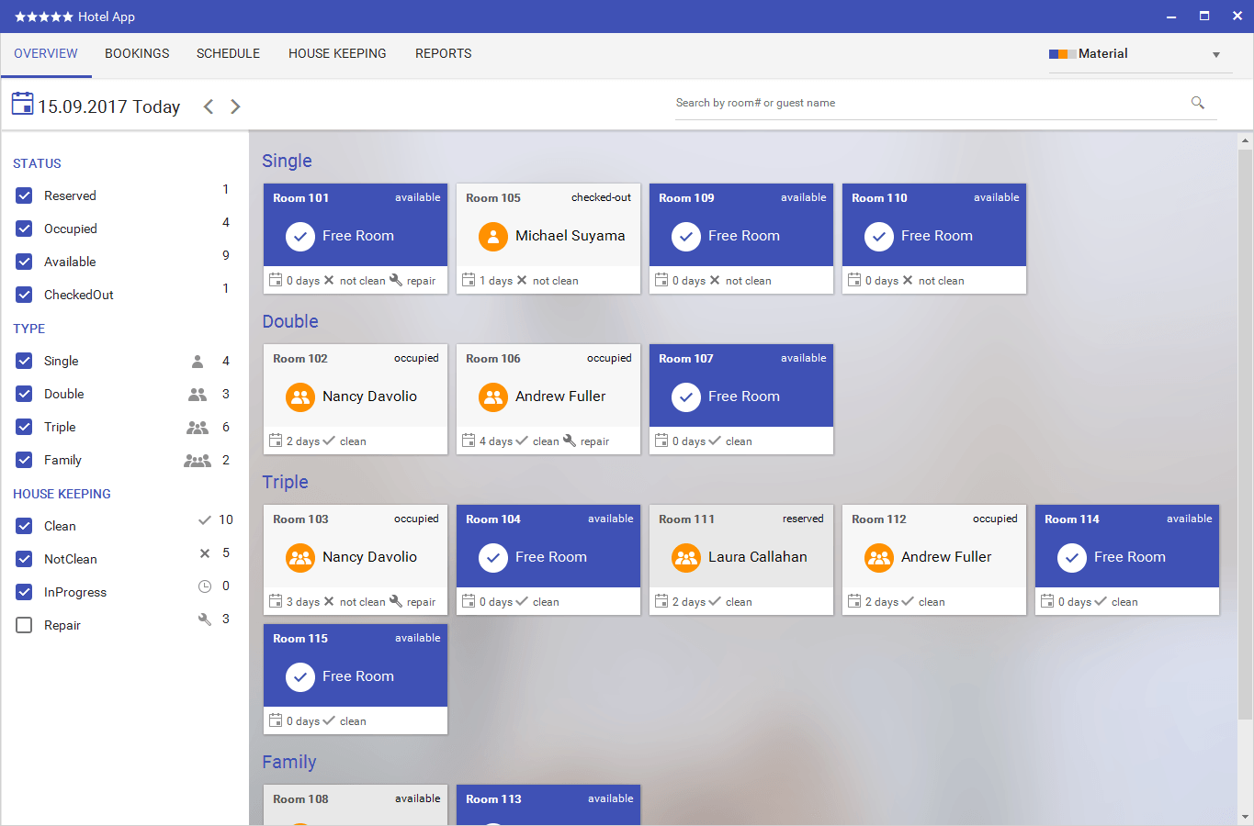Open the Reports tab
The width and height of the screenshot is (1254, 826).
[443, 54]
